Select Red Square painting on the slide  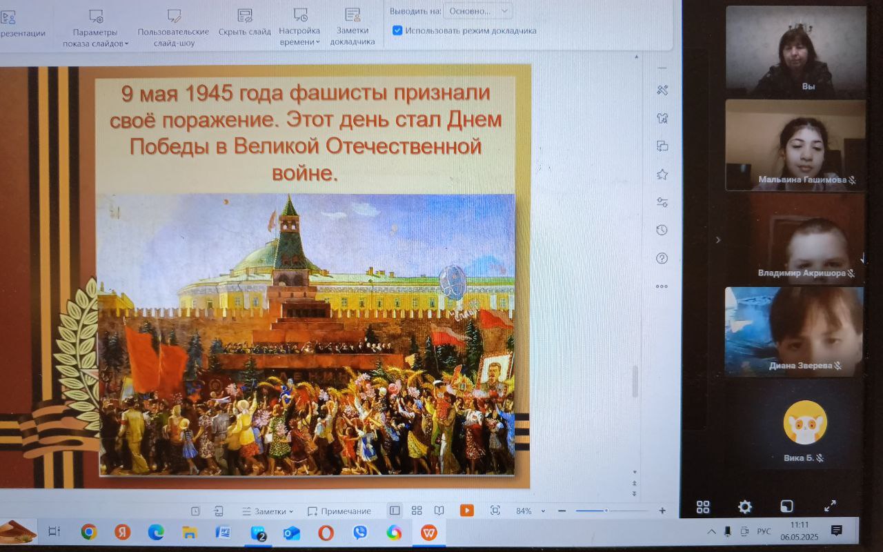click(306, 335)
